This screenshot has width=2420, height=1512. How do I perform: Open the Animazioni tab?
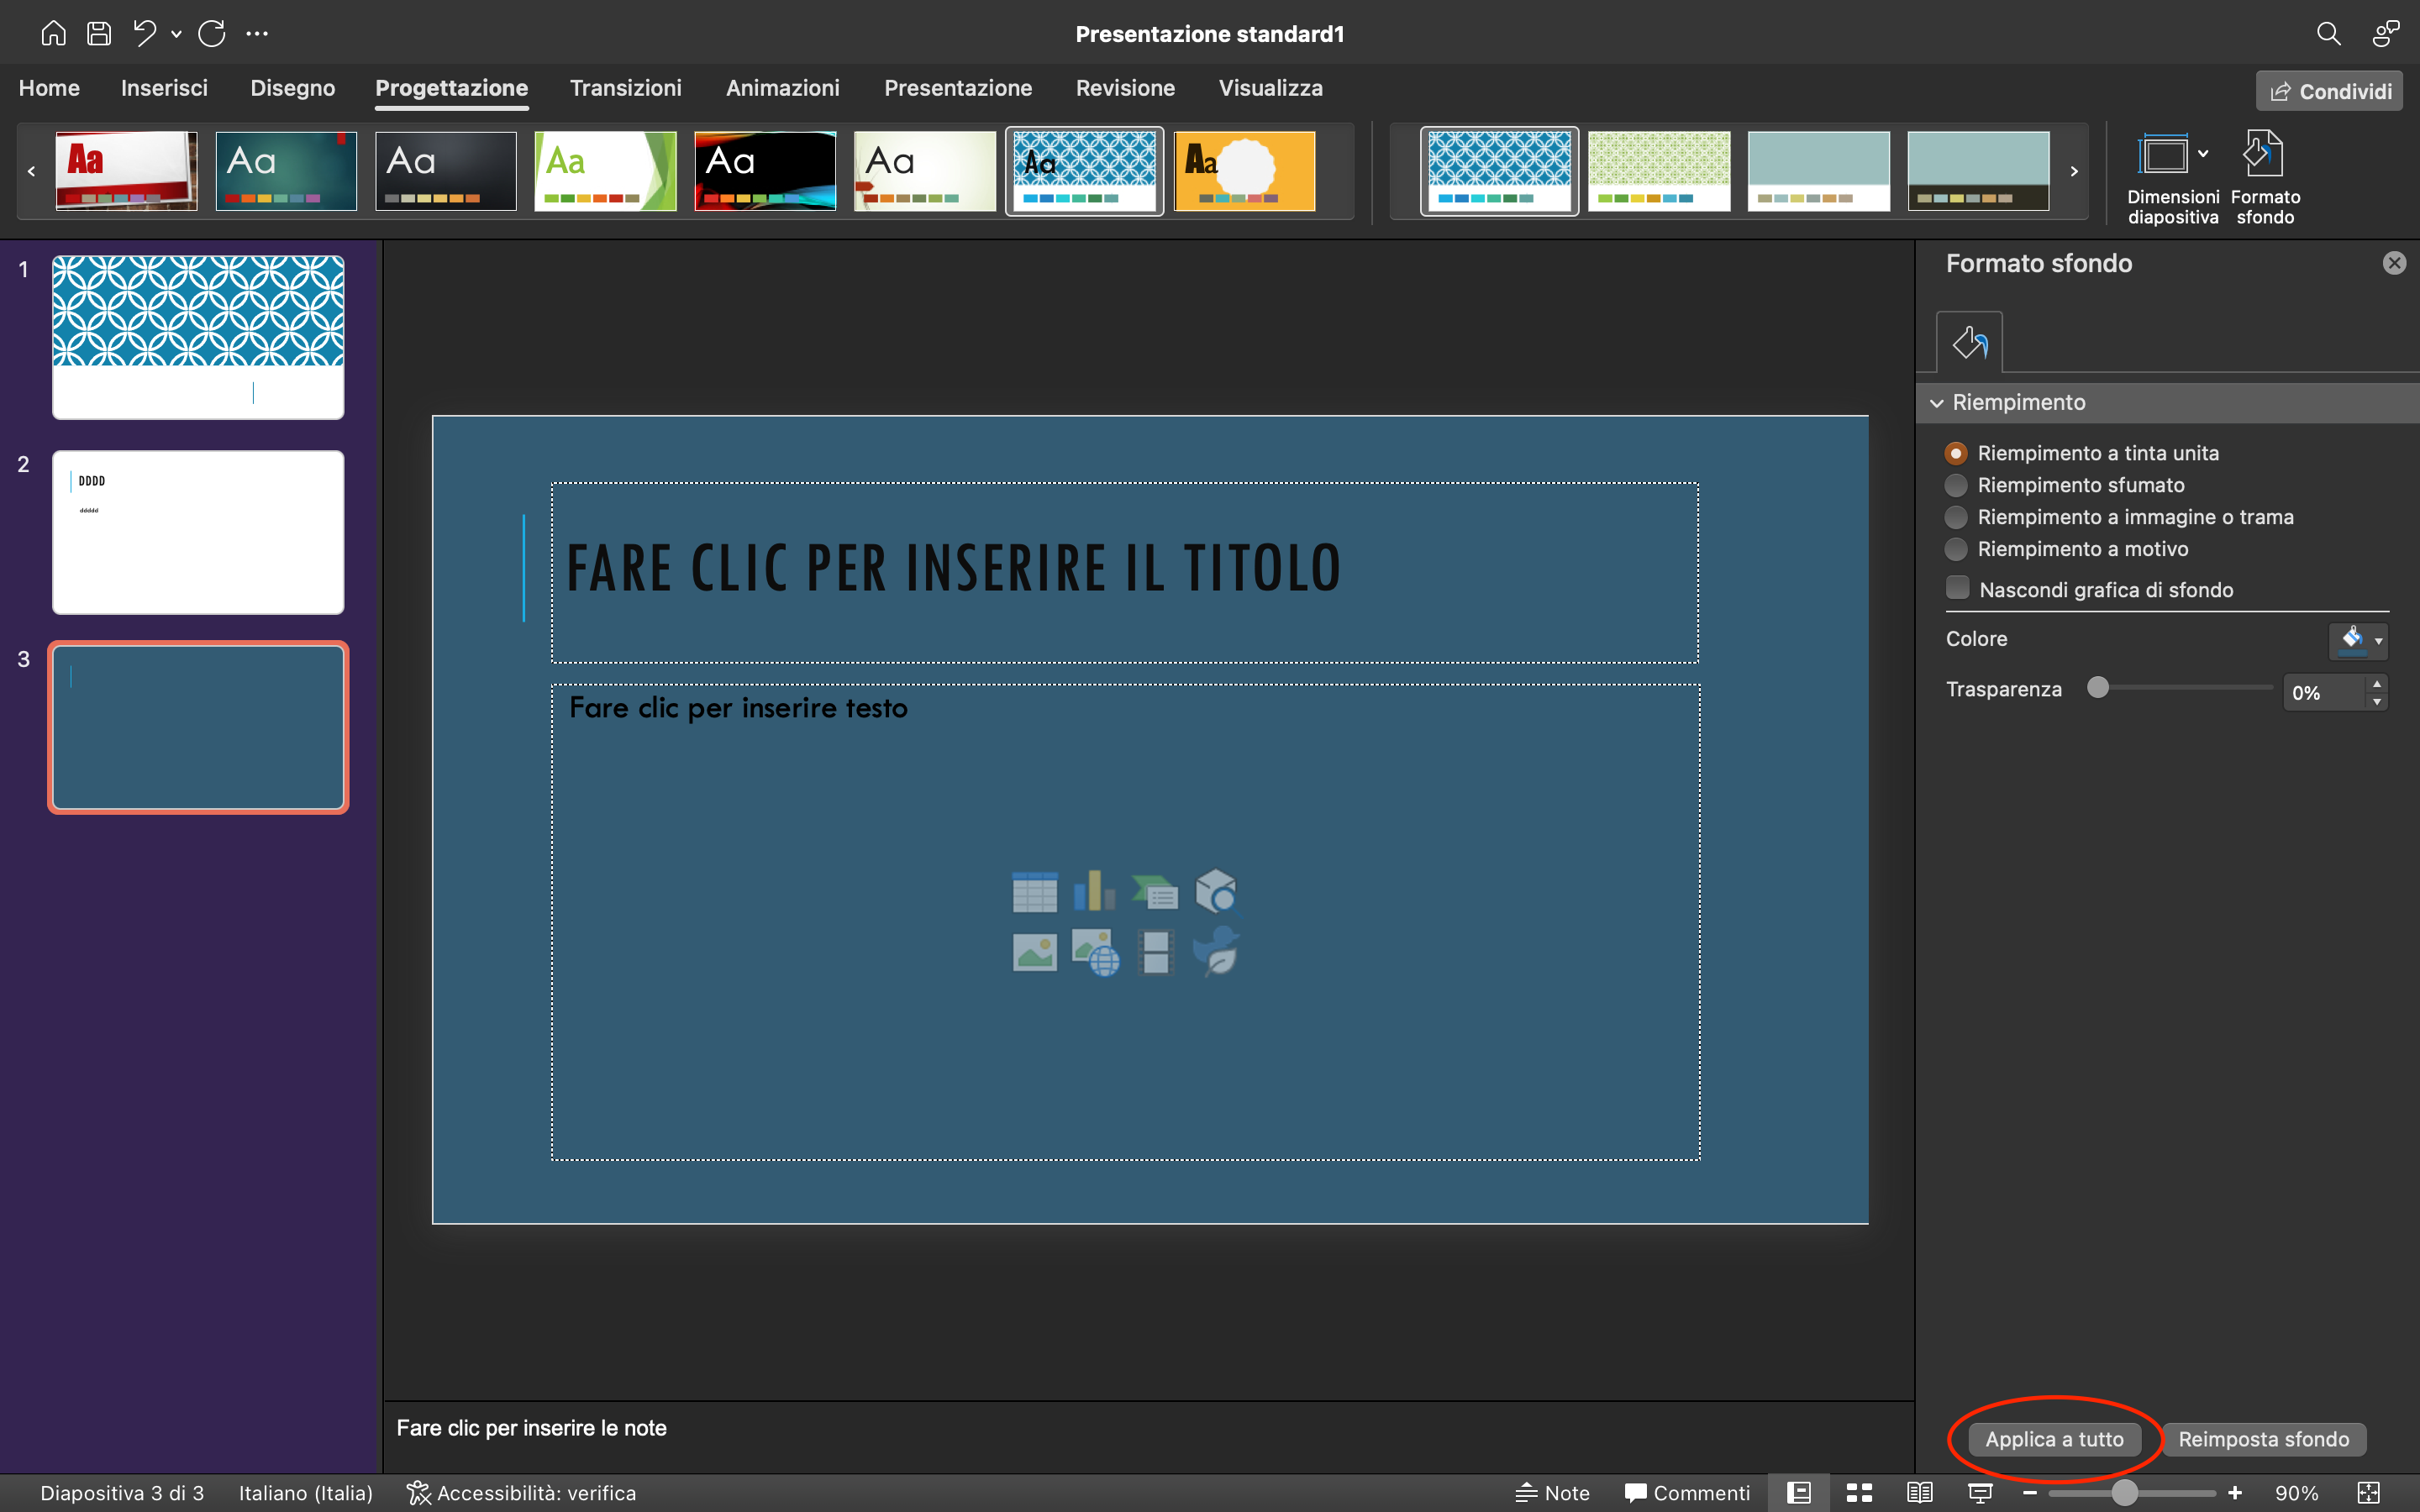[783, 88]
